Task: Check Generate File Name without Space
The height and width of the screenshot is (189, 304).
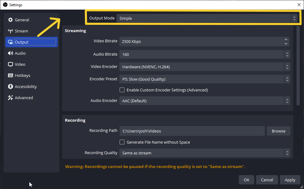Action: click(x=122, y=142)
